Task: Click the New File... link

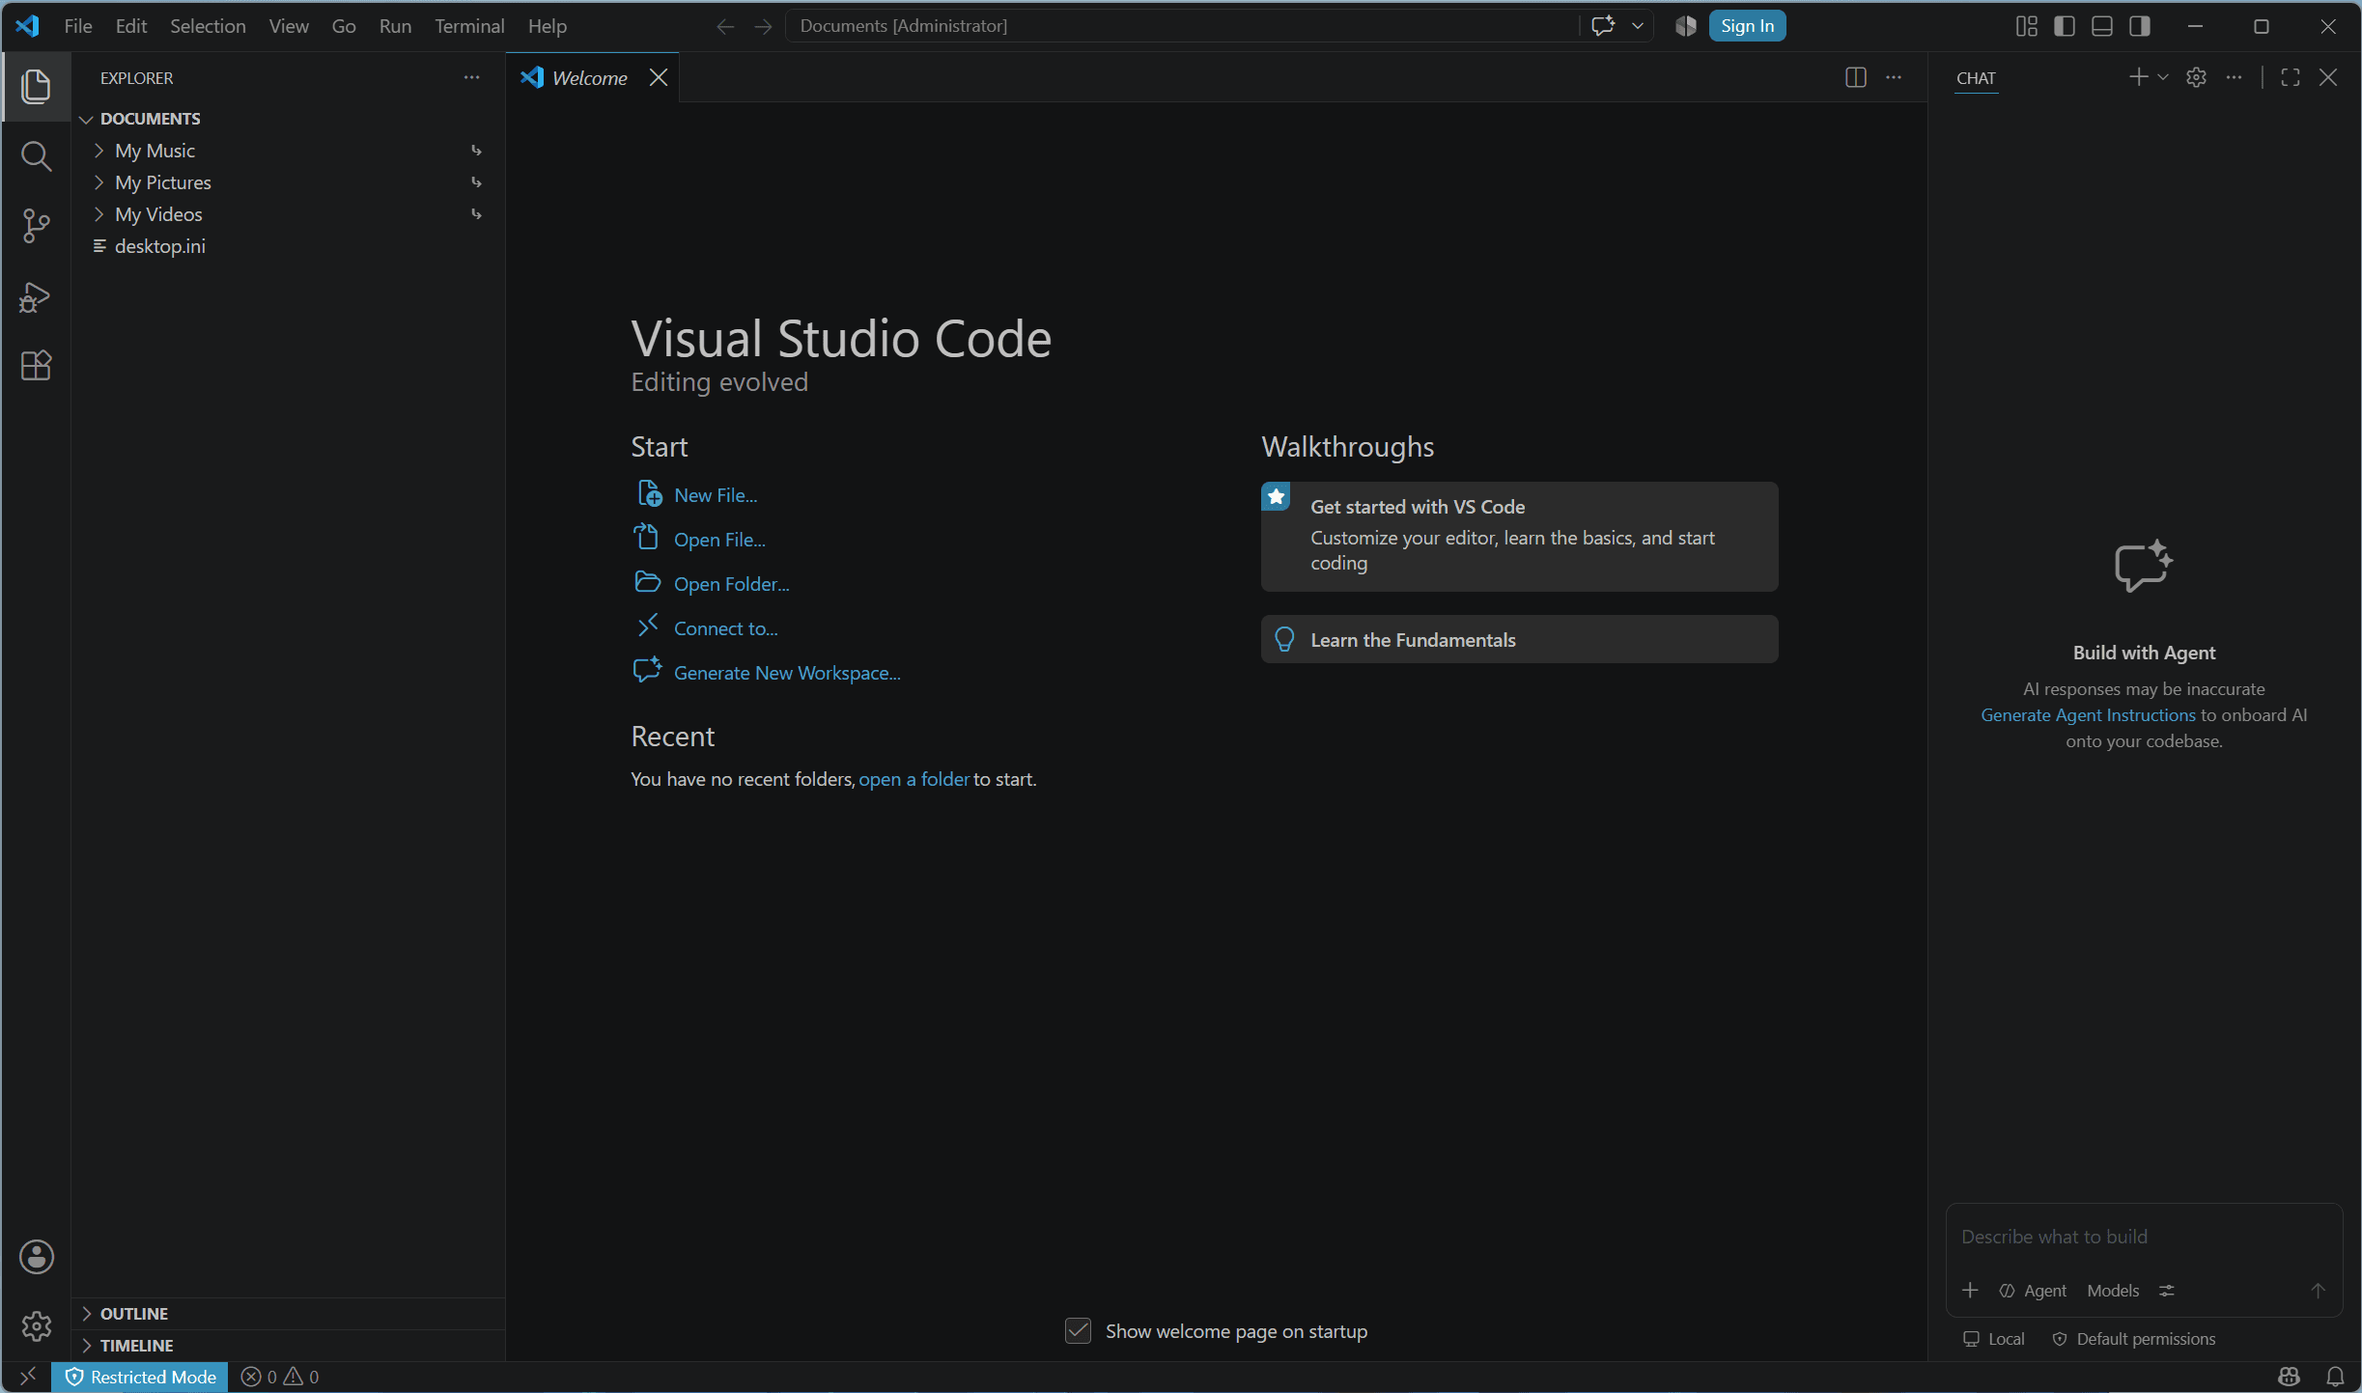Action: pos(716,495)
